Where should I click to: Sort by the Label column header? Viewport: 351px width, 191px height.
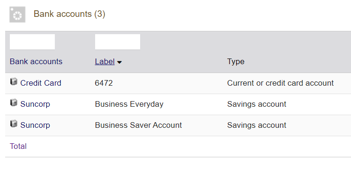click(105, 62)
